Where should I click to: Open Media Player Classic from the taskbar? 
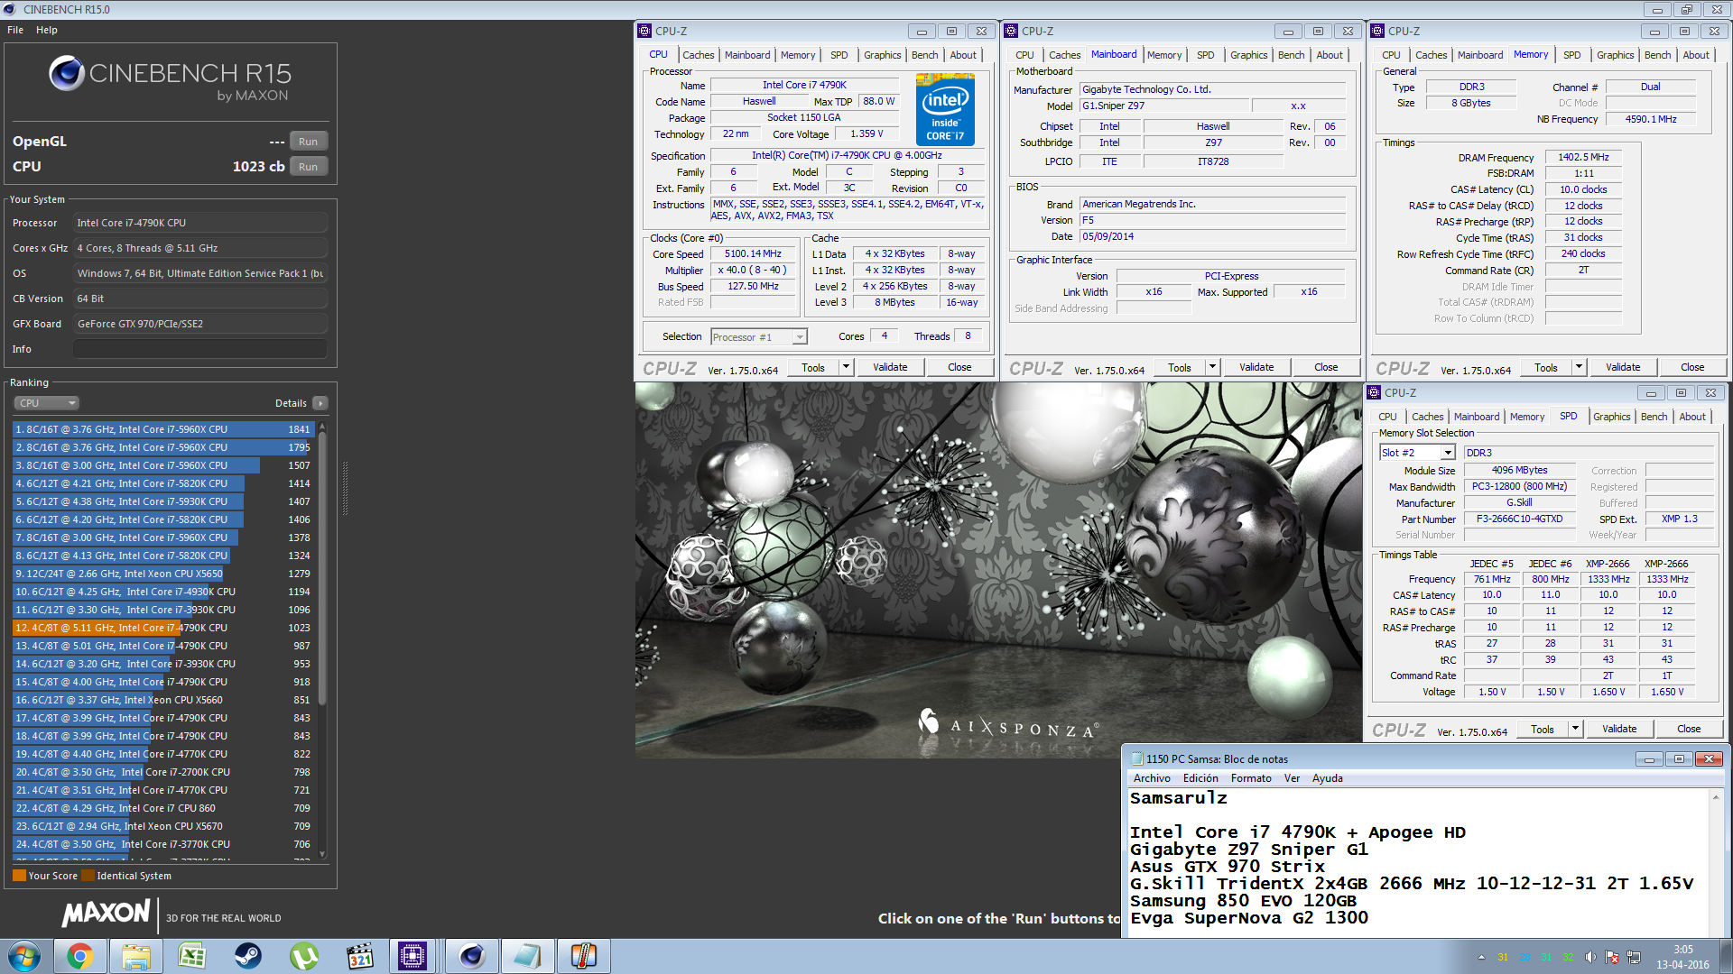pos(359,956)
